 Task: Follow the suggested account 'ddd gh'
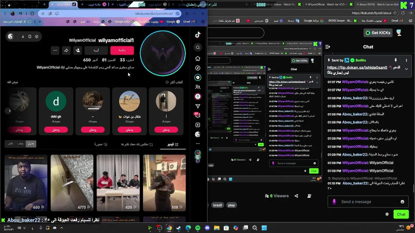tap(56, 130)
